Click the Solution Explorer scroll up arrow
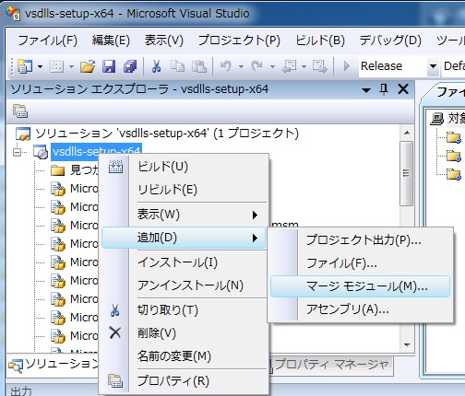Screen dimensions: 465x396 tap(407, 134)
